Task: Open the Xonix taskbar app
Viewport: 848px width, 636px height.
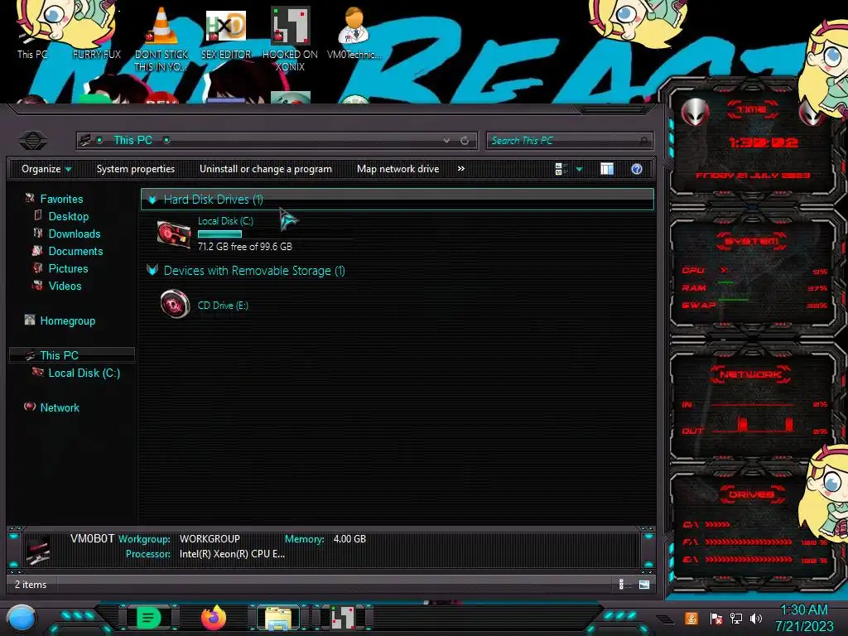Action: click(343, 618)
